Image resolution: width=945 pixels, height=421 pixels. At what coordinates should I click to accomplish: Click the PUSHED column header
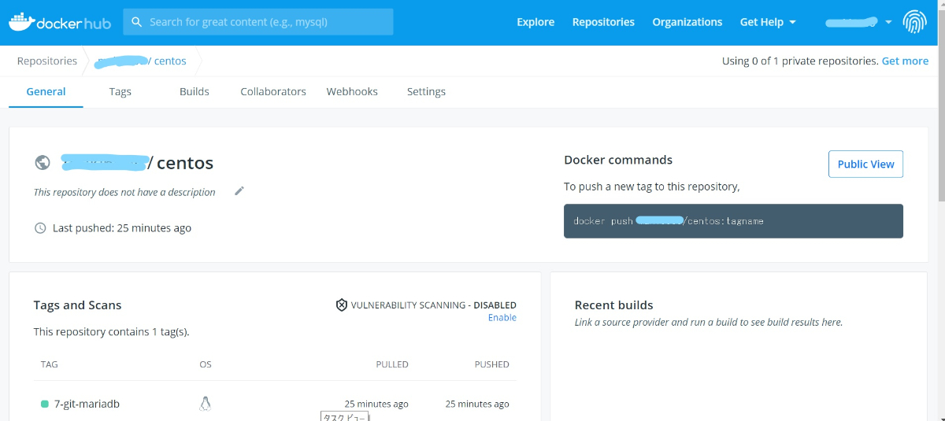(x=492, y=364)
